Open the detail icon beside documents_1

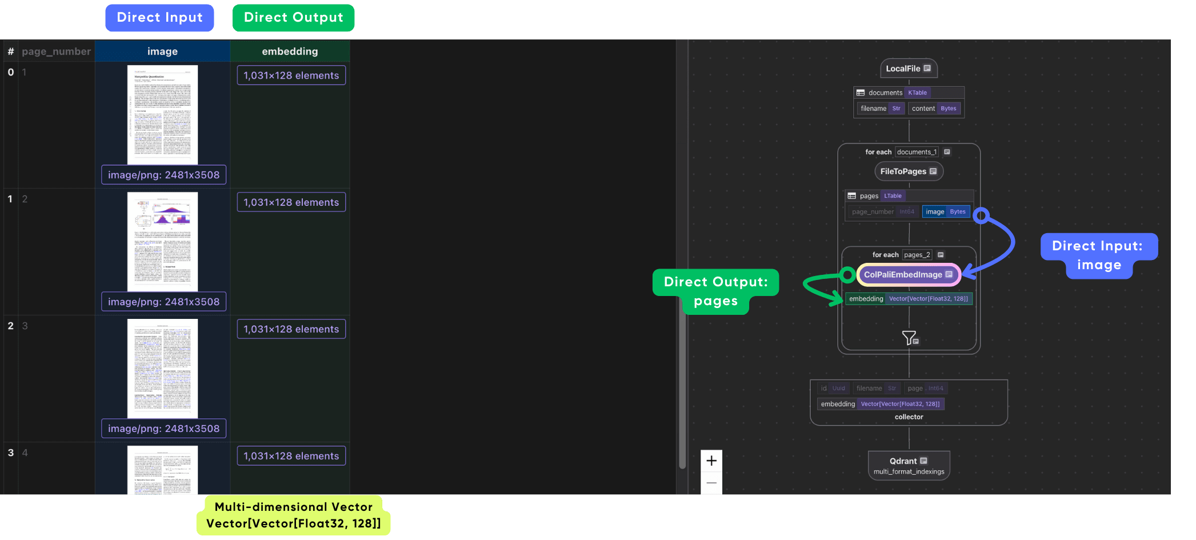click(x=947, y=151)
